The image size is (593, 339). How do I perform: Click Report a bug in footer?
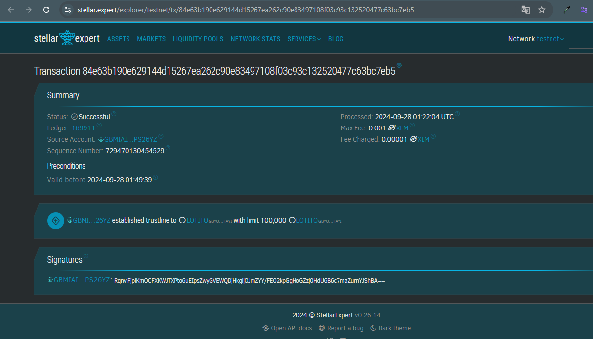[341, 328]
